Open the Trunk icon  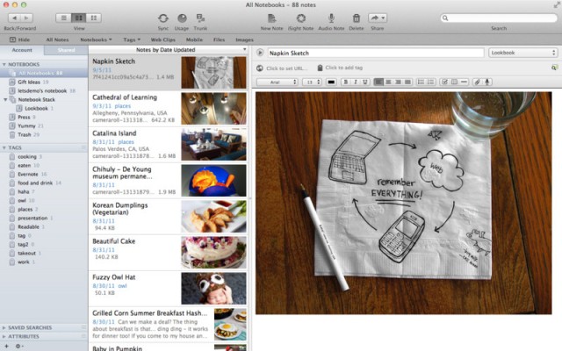(201, 18)
